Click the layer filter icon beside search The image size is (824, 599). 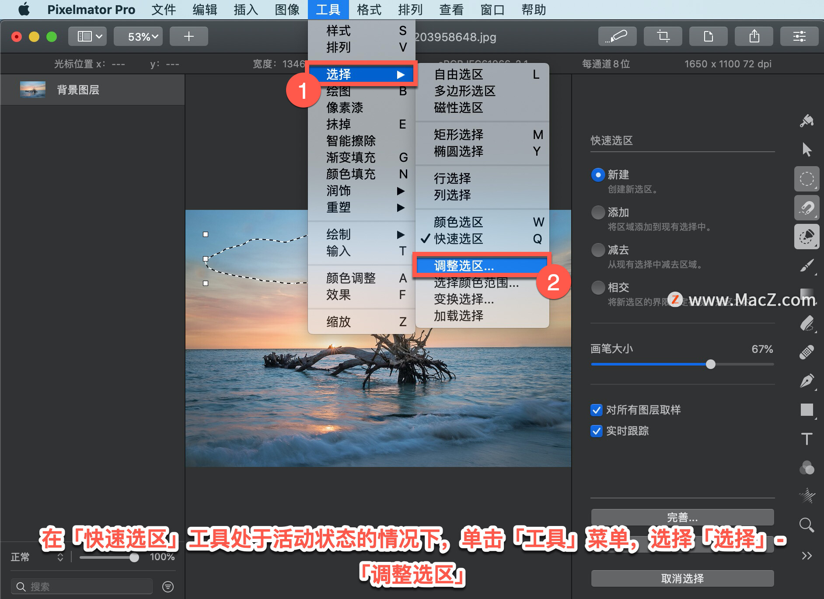click(x=168, y=586)
